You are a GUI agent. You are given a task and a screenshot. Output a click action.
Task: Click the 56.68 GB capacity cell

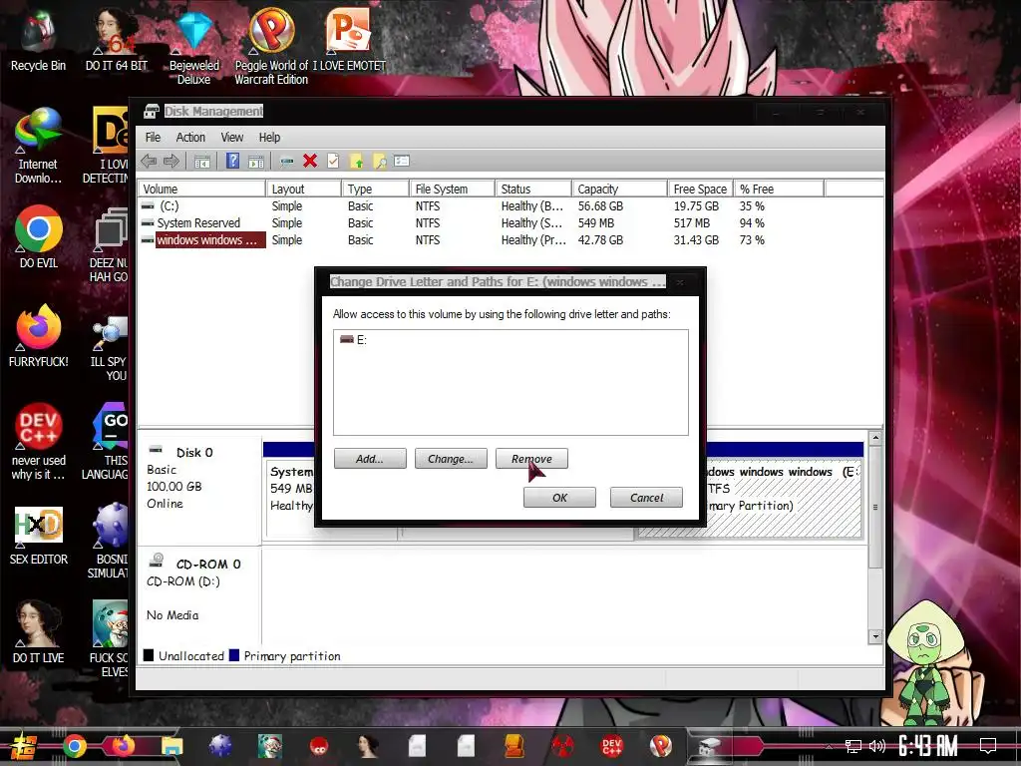click(x=600, y=205)
